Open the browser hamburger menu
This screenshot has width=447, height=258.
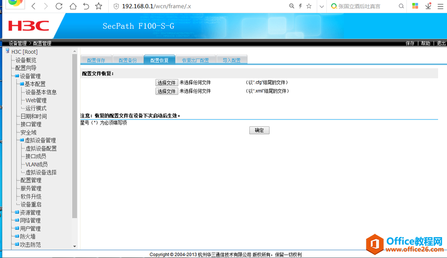[x=441, y=6]
